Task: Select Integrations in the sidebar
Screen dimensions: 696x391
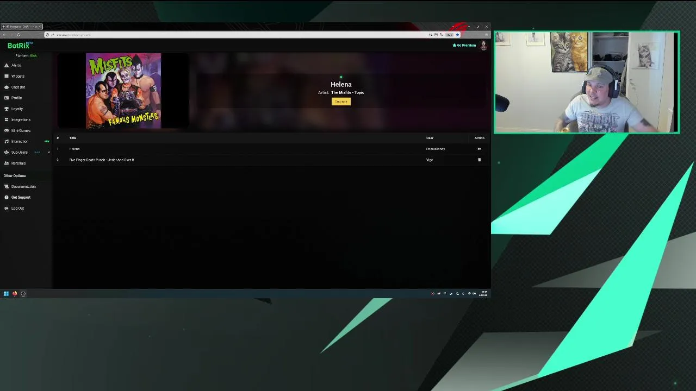Action: 21,119
